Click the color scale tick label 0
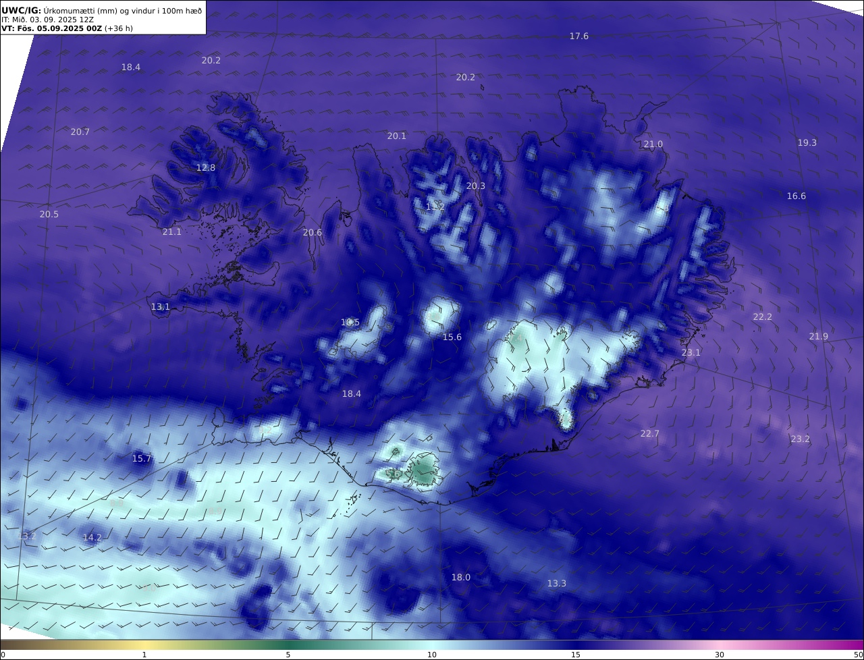This screenshot has width=864, height=660. (3, 655)
